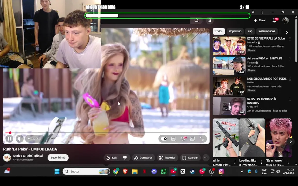
Task: Click the red video progress bar
Action: click(106, 133)
